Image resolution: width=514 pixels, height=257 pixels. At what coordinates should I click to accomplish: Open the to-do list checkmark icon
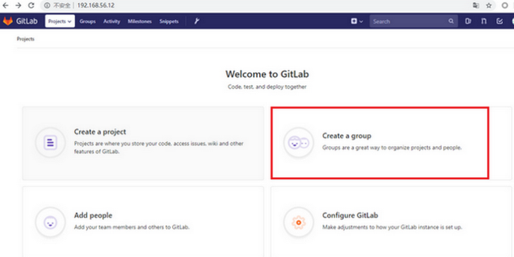point(500,21)
